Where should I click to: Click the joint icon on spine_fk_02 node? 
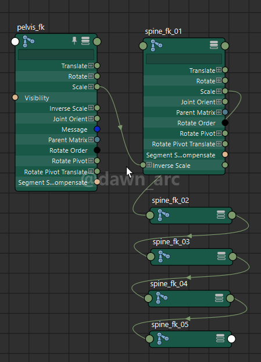coord(163,215)
